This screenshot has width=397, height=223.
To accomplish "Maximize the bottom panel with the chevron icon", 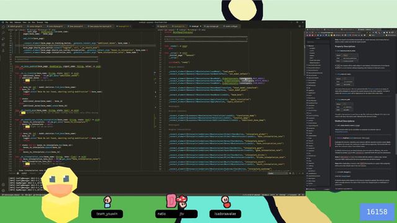I will 299,173.
